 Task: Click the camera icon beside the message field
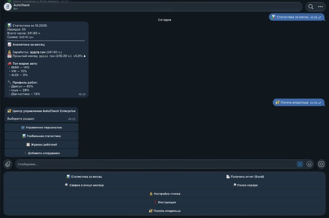(321, 164)
